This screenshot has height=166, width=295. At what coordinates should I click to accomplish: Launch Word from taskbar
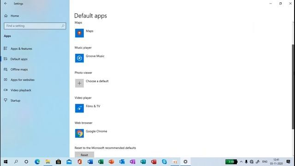[90, 162]
